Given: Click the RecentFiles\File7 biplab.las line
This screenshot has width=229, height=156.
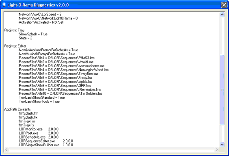Looking at the screenshot, I should [56, 82].
